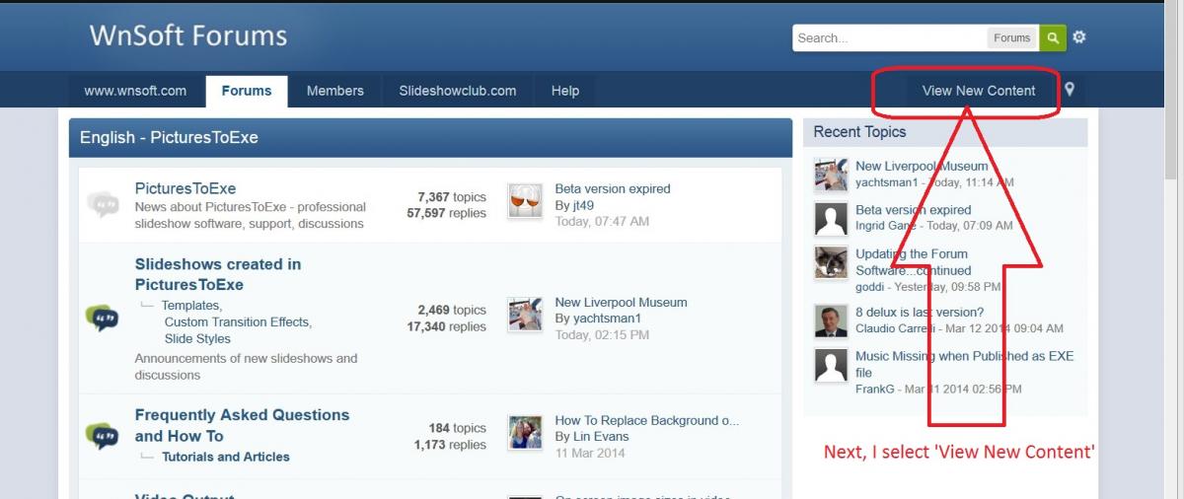Open the Forums search scope dropdown

pyautogui.click(x=1012, y=37)
